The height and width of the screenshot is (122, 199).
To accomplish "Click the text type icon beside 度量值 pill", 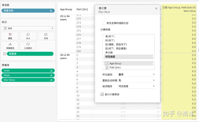I will (x=5, y=54).
